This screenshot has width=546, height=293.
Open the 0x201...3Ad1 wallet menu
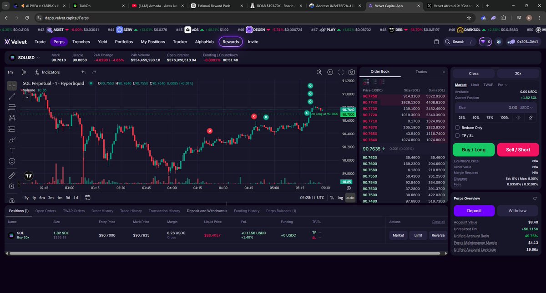523,41
